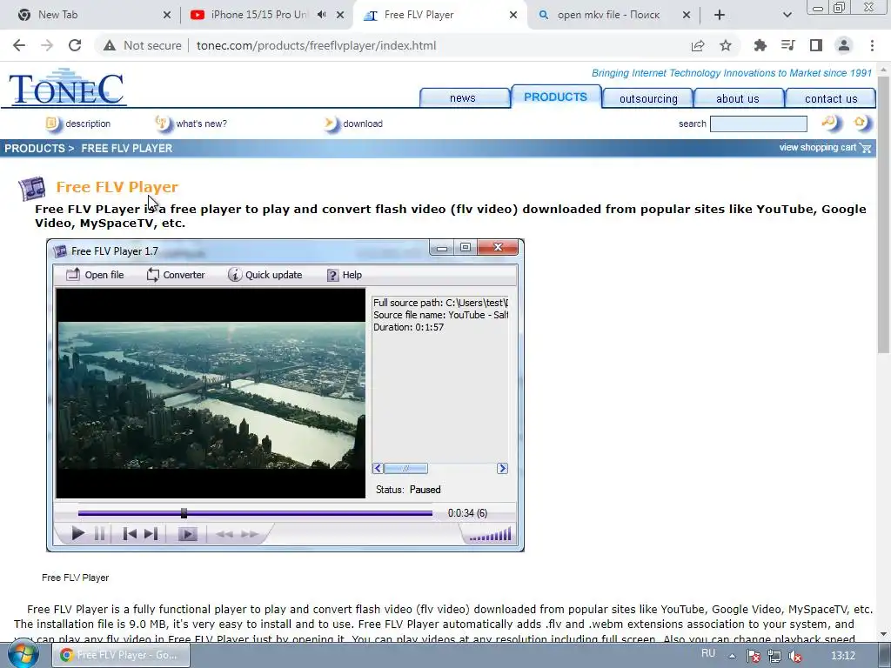Image resolution: width=891 pixels, height=668 pixels.
Task: Click the previous track button
Action: (130, 534)
